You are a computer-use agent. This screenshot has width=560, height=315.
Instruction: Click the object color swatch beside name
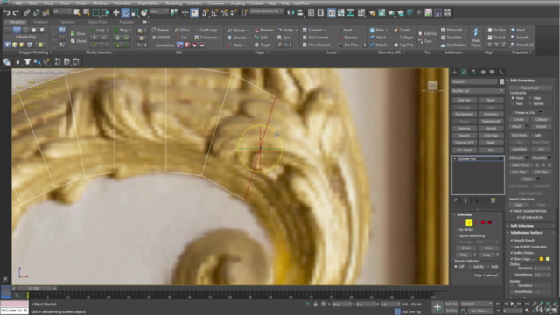(501, 81)
